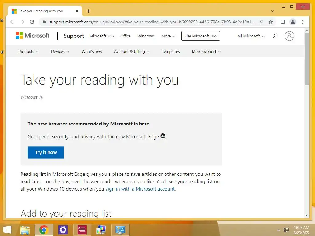Open the Control Panel taskbar icon
The image size is (315, 236).
pos(120,230)
